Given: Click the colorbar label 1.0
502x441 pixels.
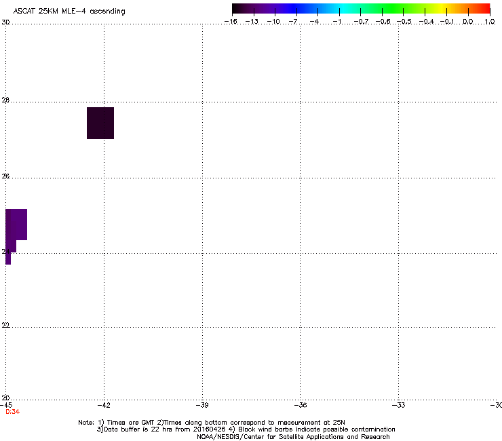Looking at the screenshot, I should (490, 22).
